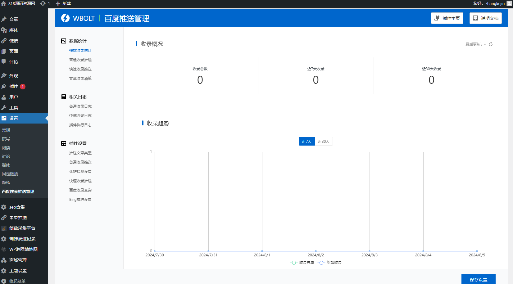Open the 蜘蛛痕迹记录 gear icon
Image resolution: width=513 pixels, height=284 pixels.
pos(4,239)
